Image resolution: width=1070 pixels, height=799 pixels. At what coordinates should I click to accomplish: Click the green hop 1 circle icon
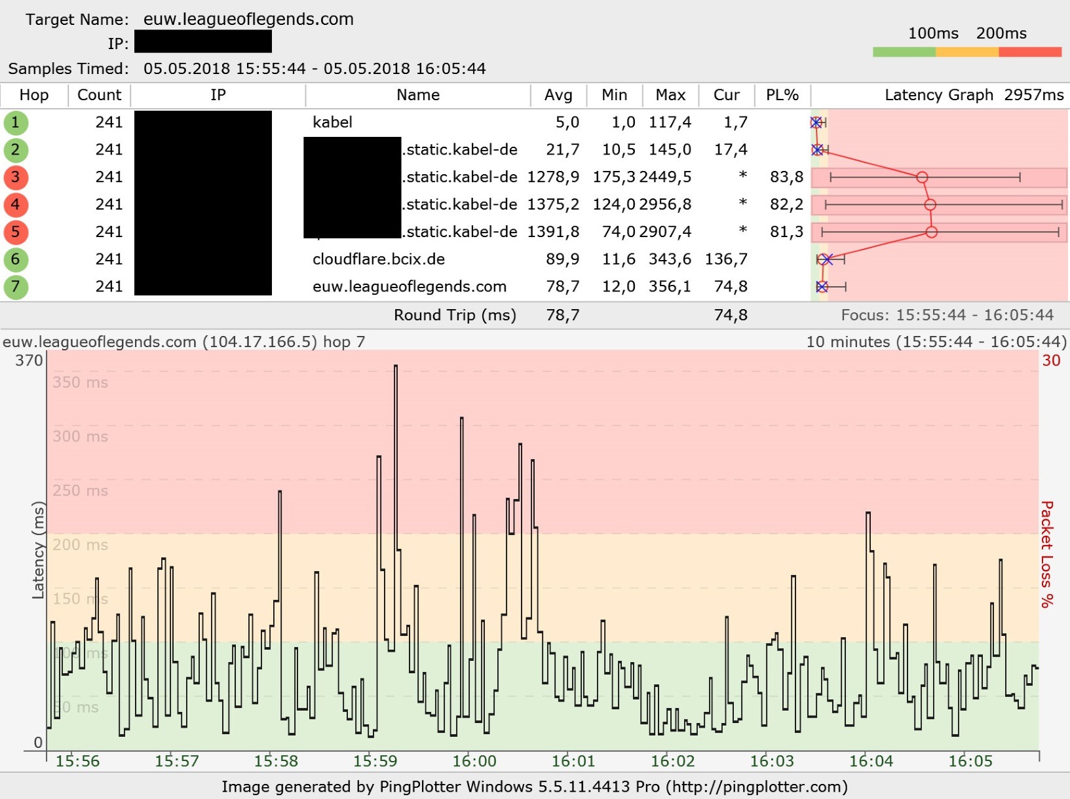point(16,122)
